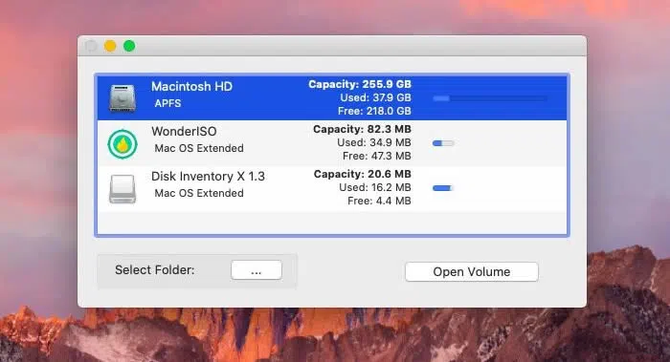Click Free: 4.4 MB text

[379, 201]
